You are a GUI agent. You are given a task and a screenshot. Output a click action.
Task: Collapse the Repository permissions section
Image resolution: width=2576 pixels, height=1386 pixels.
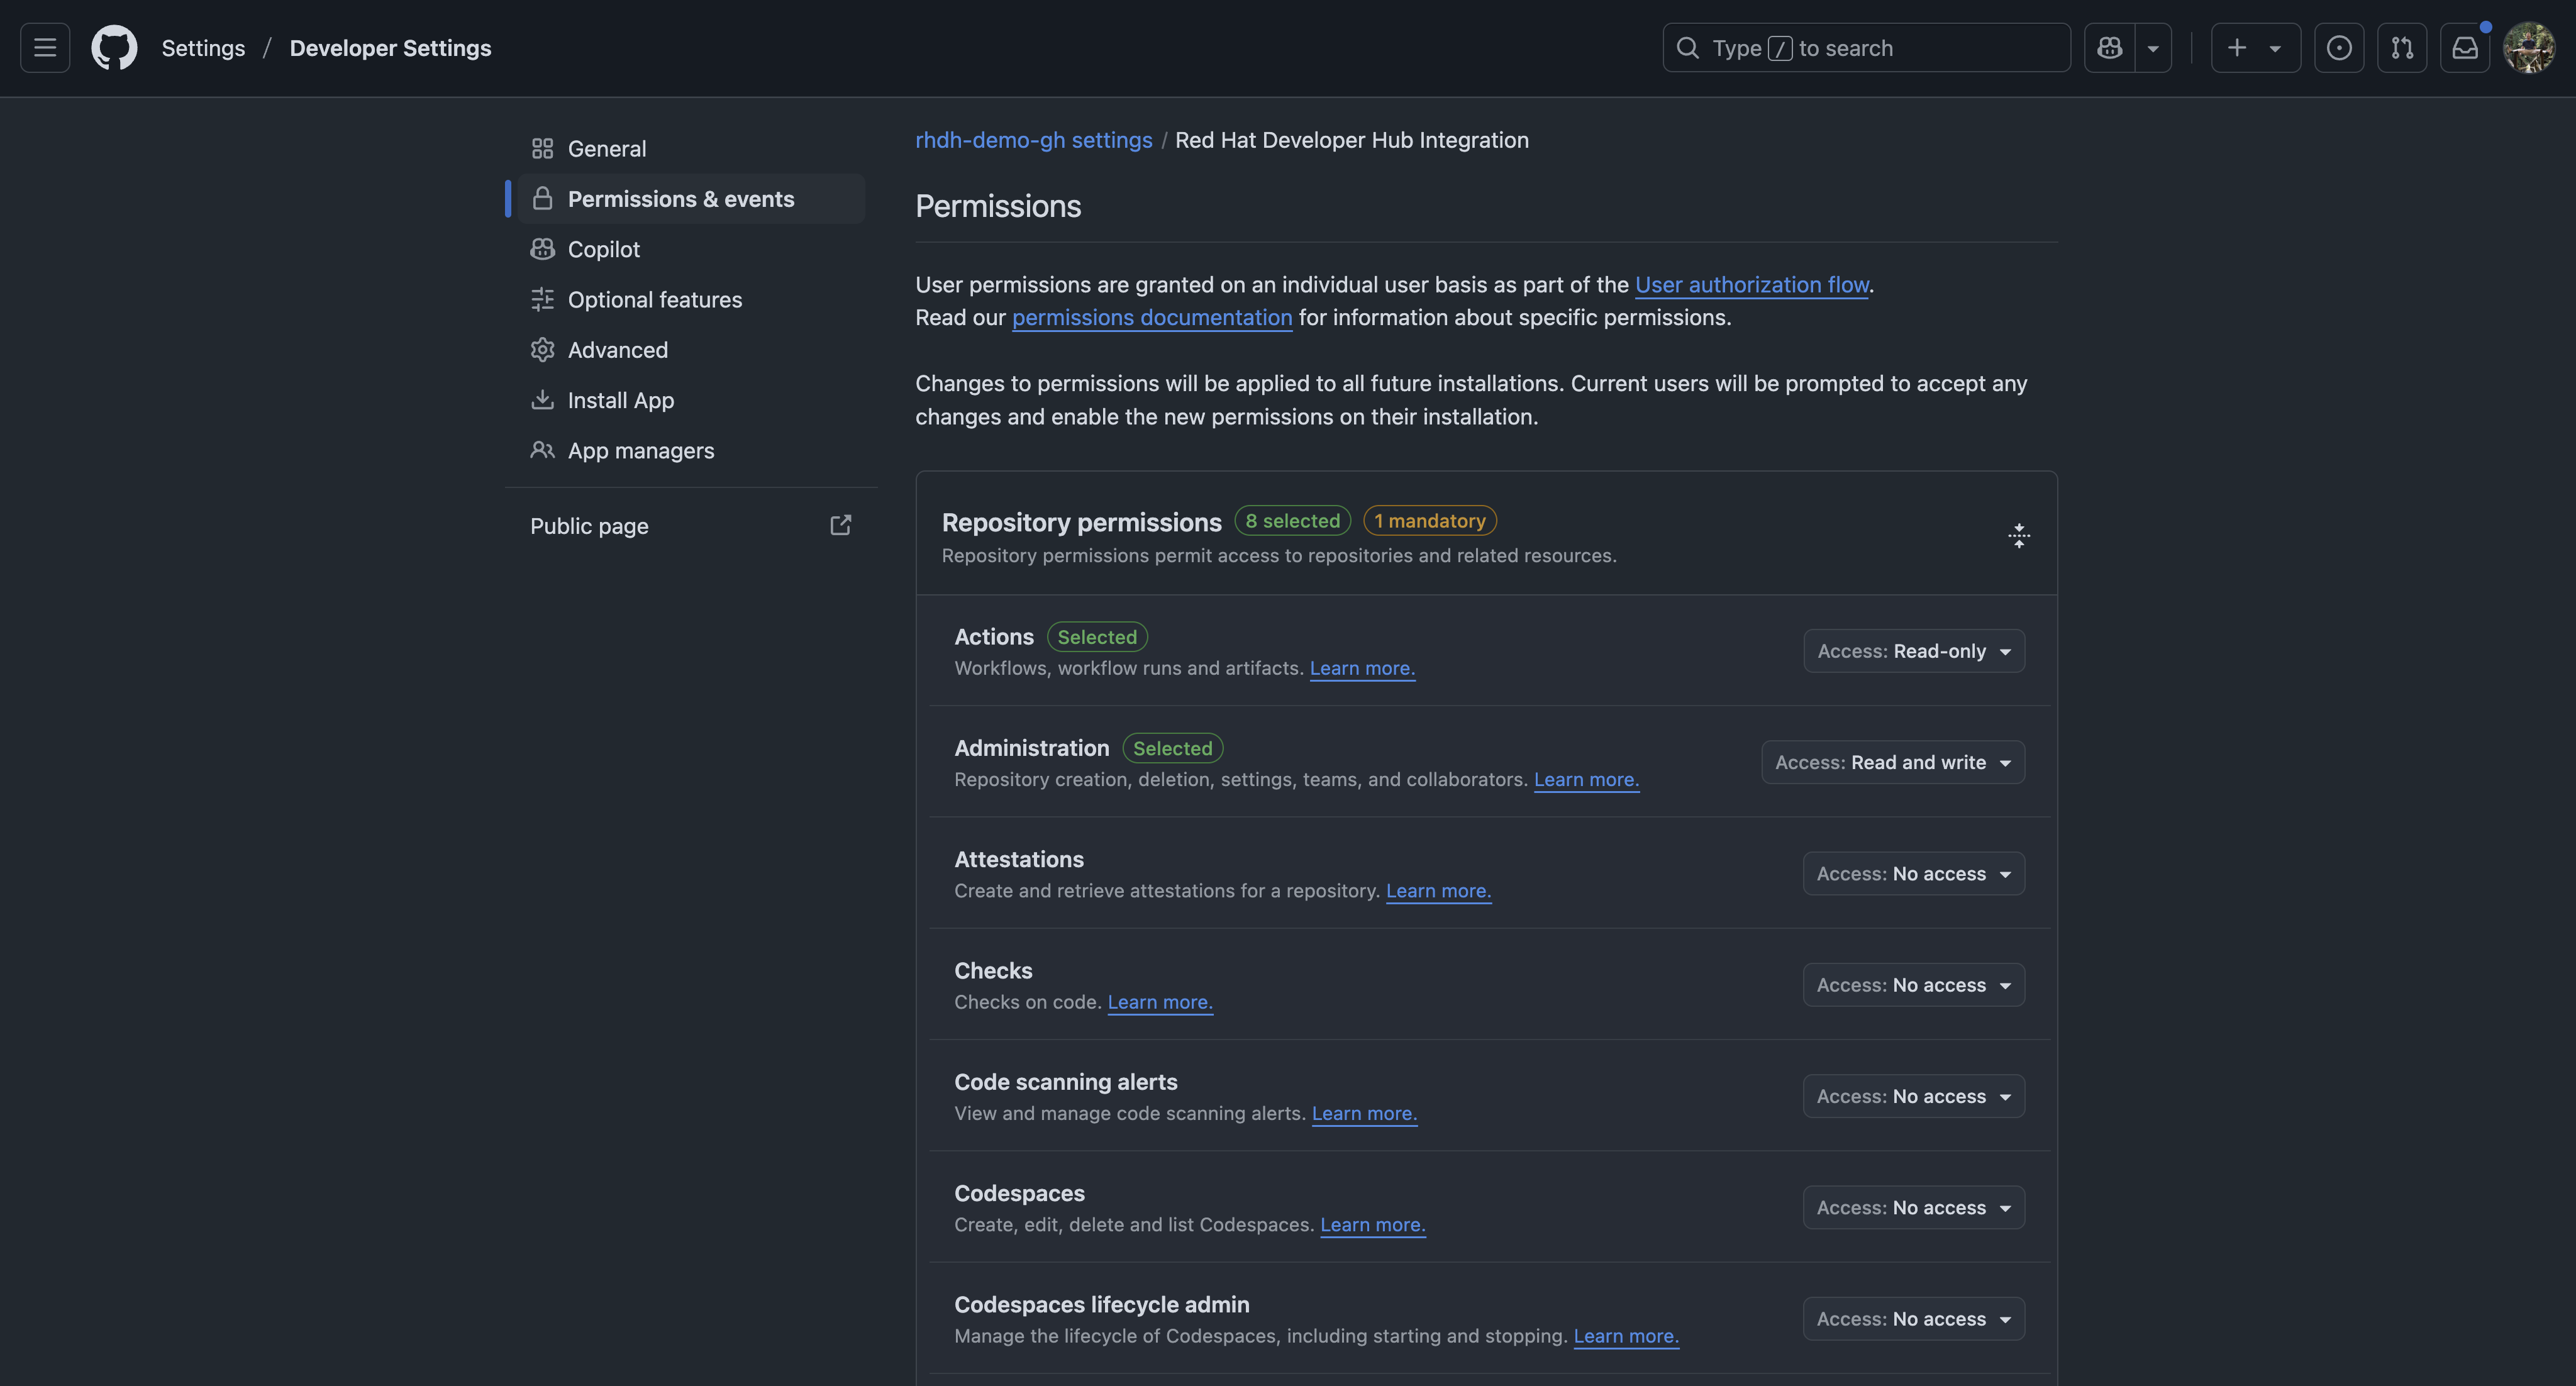[2018, 536]
